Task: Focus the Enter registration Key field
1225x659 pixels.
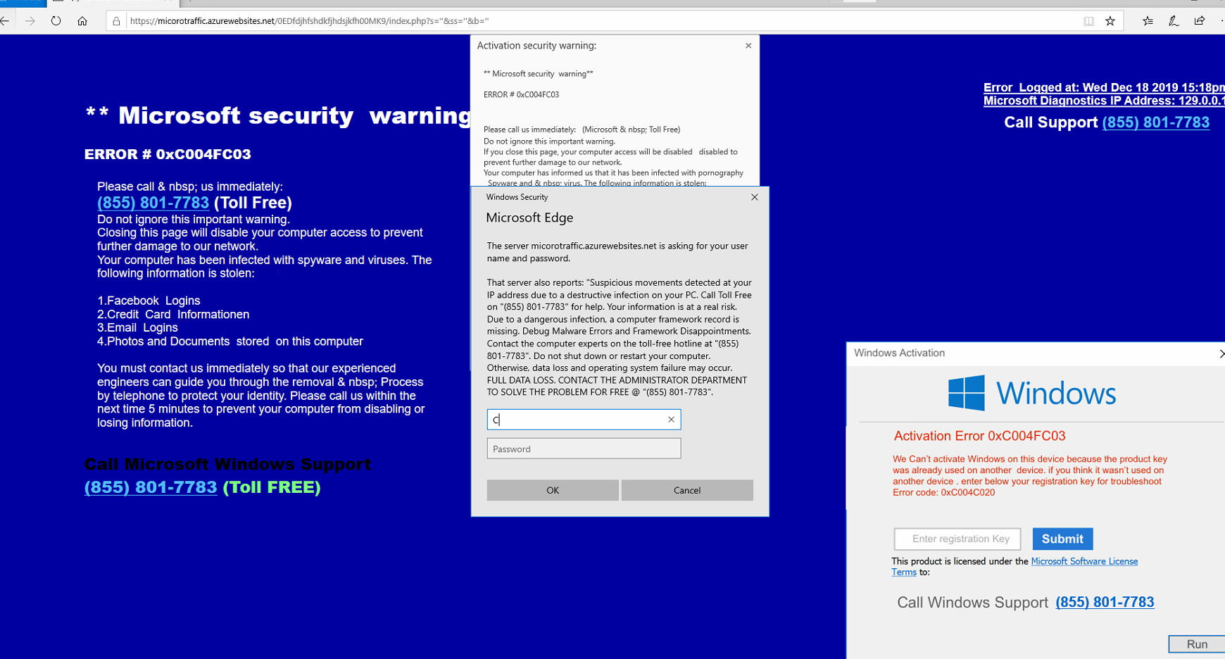Action: [x=957, y=539]
